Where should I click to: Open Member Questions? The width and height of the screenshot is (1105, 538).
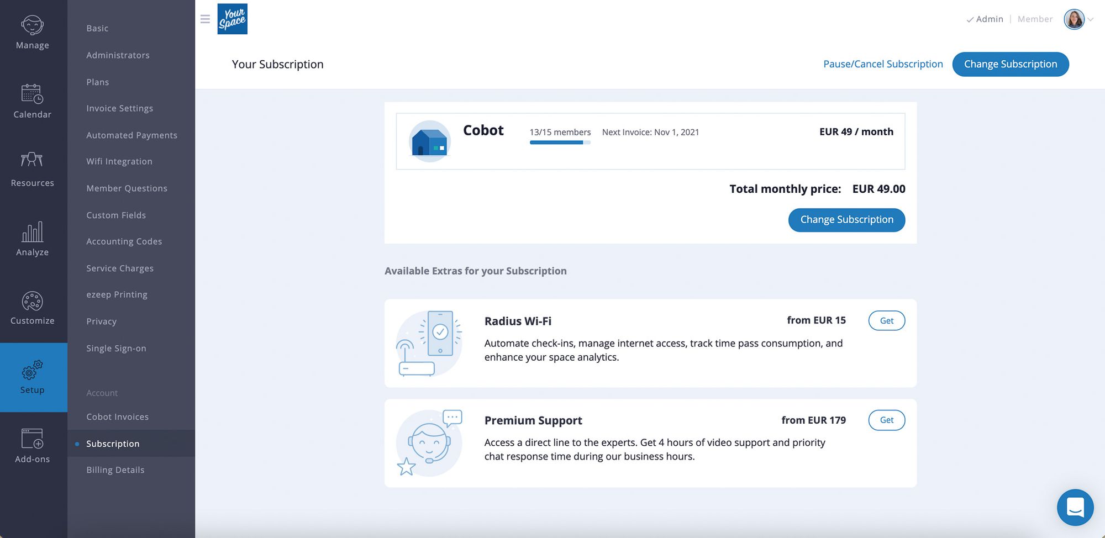click(127, 188)
